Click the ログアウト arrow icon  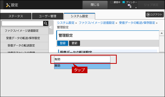[x=148, y=15]
